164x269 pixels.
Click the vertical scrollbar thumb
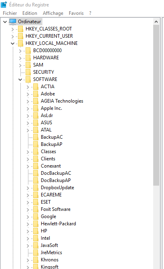(156, 105)
